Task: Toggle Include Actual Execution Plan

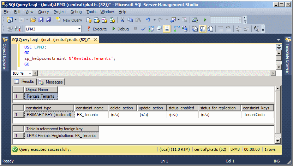Action: tap(177, 29)
